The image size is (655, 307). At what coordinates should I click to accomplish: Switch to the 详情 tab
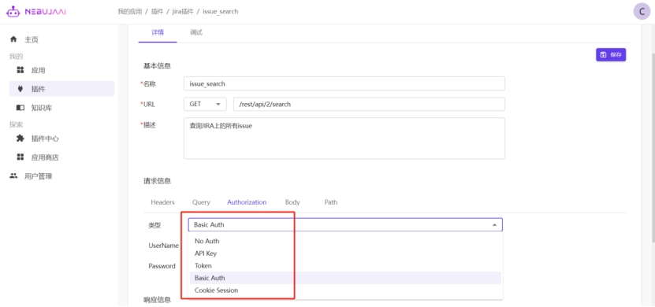click(158, 32)
